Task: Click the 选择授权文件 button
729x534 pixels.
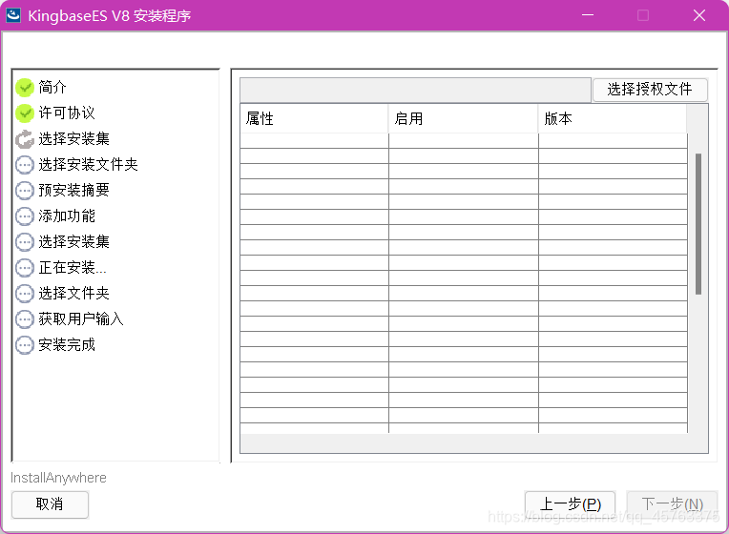Action: tap(650, 90)
